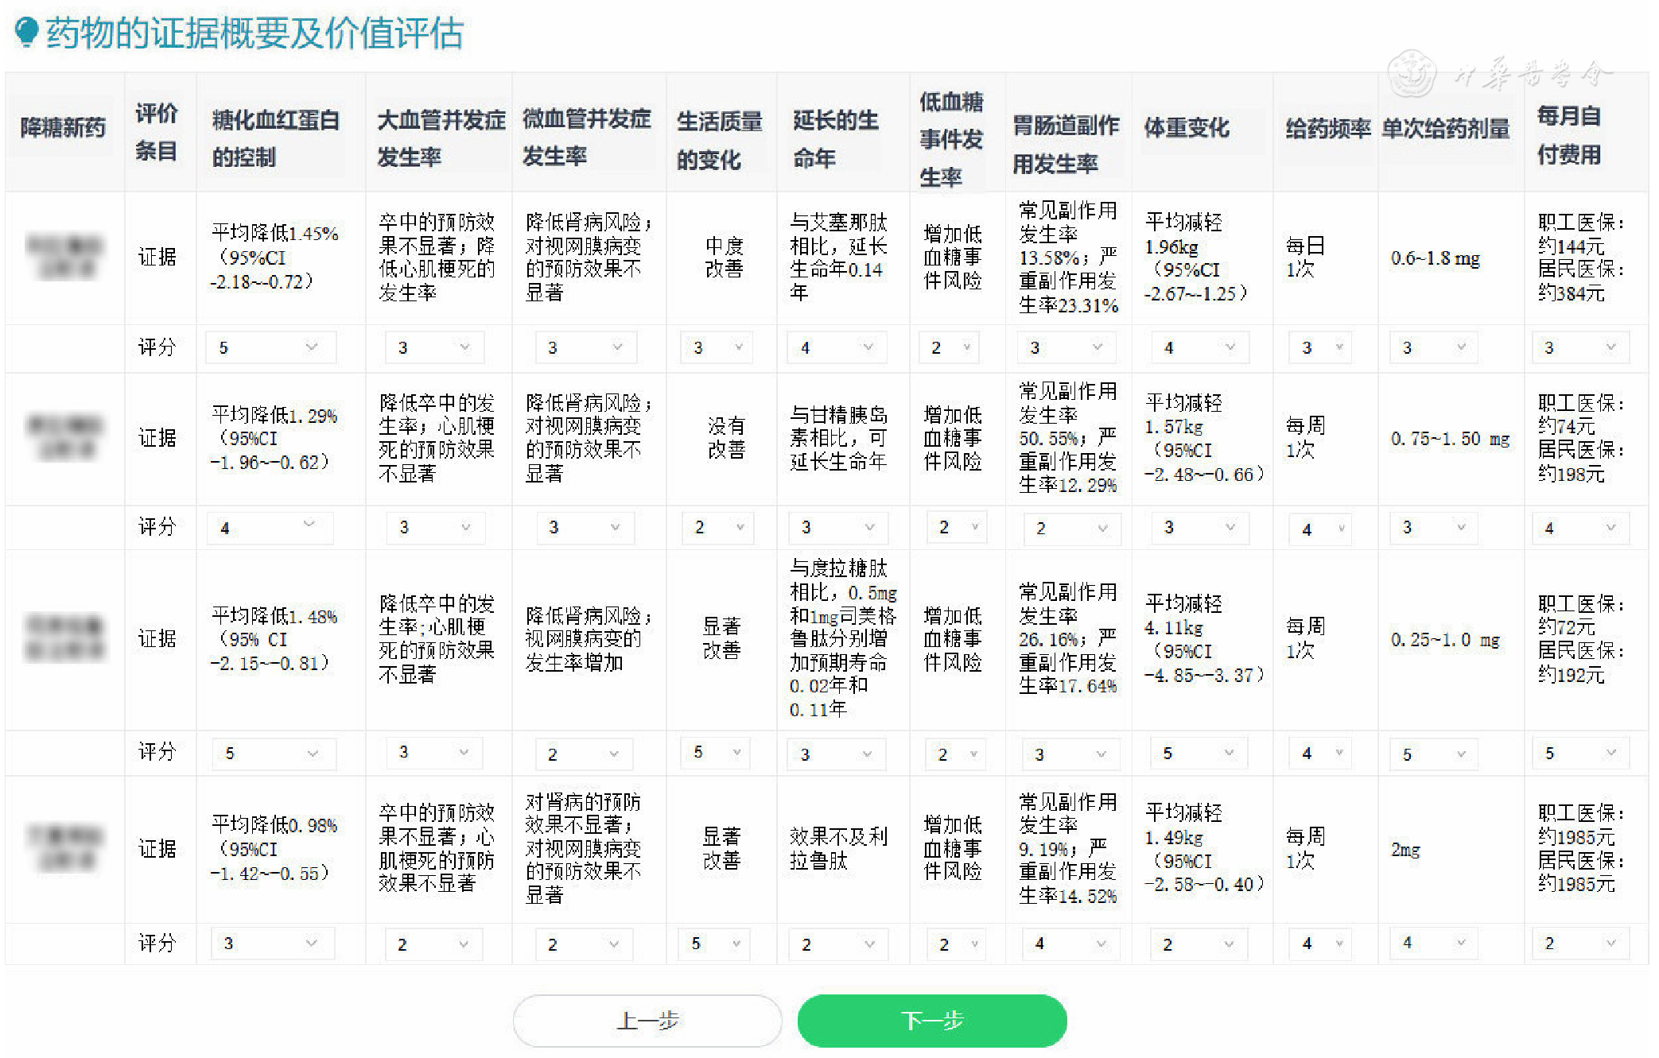
Task: Open score dropdown below '心肌梗死的预防效果不显著' in 0.98% row
Action: (x=433, y=944)
